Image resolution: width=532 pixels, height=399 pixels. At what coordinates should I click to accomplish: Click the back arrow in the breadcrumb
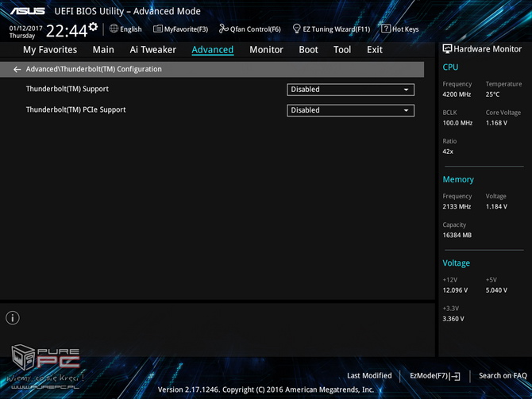17,70
